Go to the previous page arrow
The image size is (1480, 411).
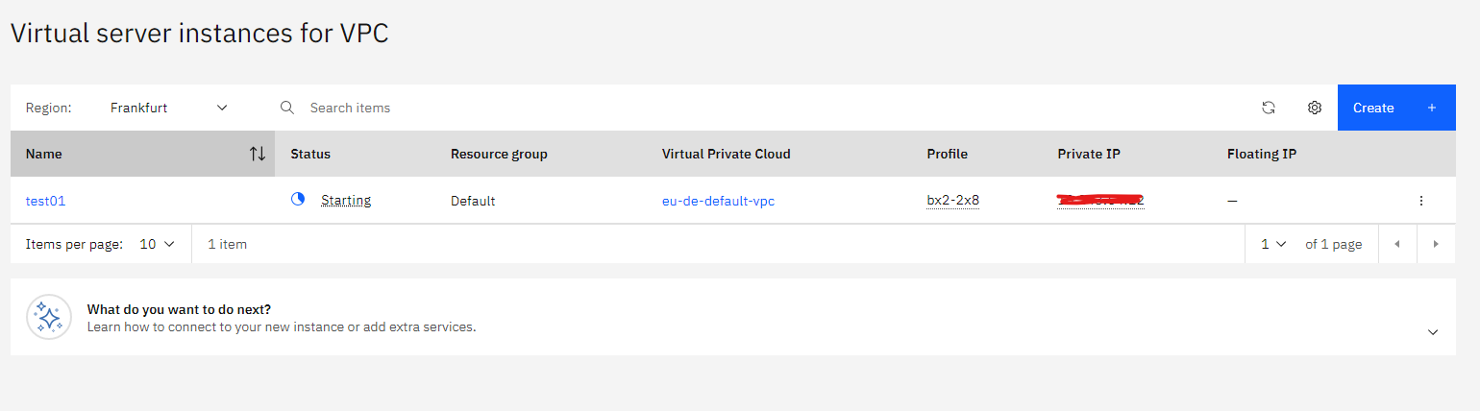1397,244
